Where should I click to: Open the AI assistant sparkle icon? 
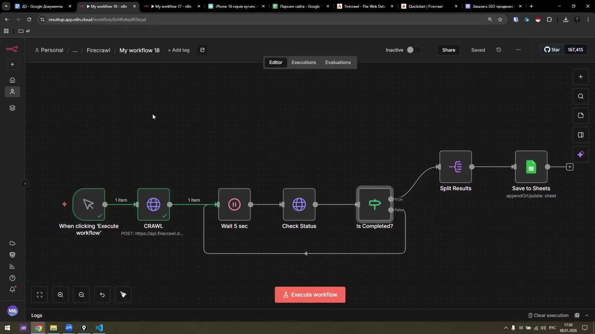pos(581,154)
